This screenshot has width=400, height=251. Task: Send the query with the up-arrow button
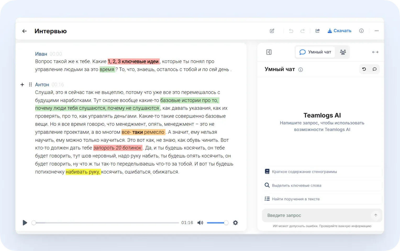pyautogui.click(x=376, y=215)
